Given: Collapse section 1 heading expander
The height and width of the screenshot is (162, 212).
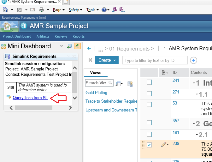Looking at the screenshot, I should (x=194, y=83).
